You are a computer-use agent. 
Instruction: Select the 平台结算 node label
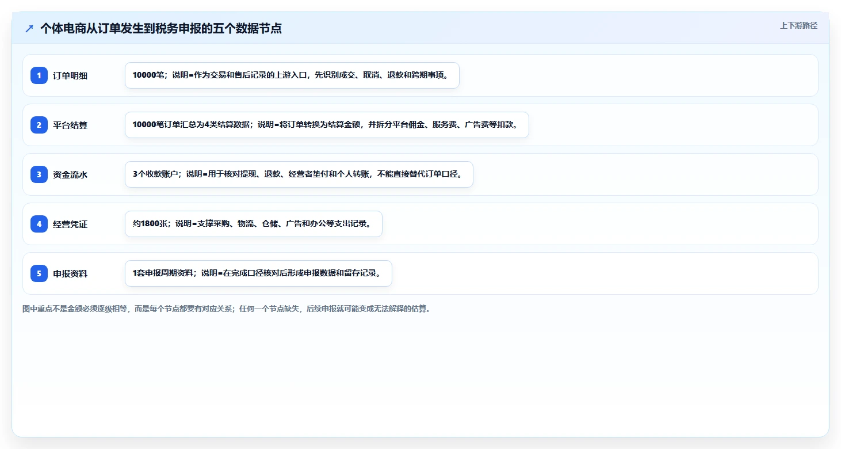click(70, 125)
